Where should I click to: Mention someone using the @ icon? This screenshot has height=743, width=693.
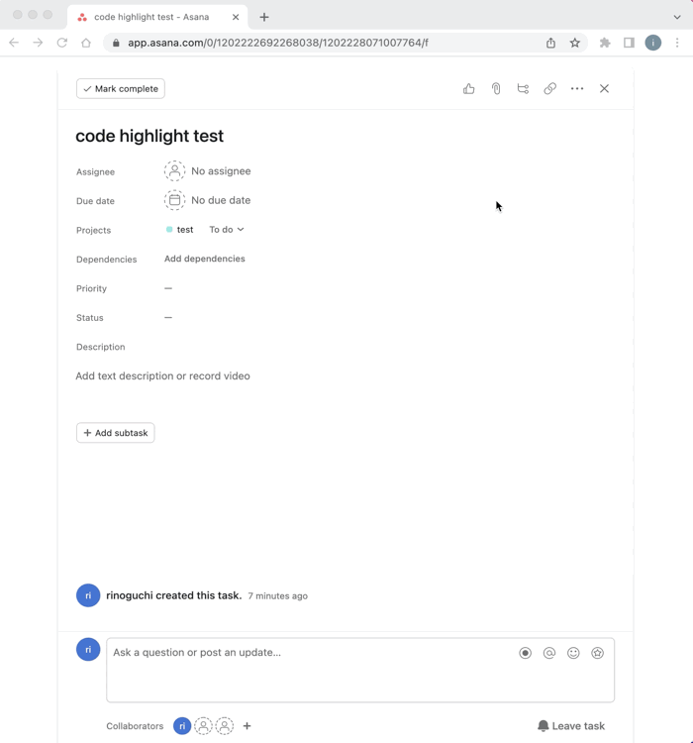[549, 653]
